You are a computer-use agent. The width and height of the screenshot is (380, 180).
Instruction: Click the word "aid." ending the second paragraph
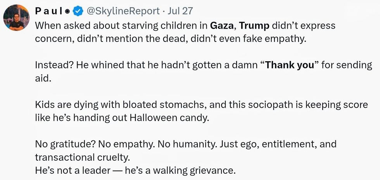point(42,78)
